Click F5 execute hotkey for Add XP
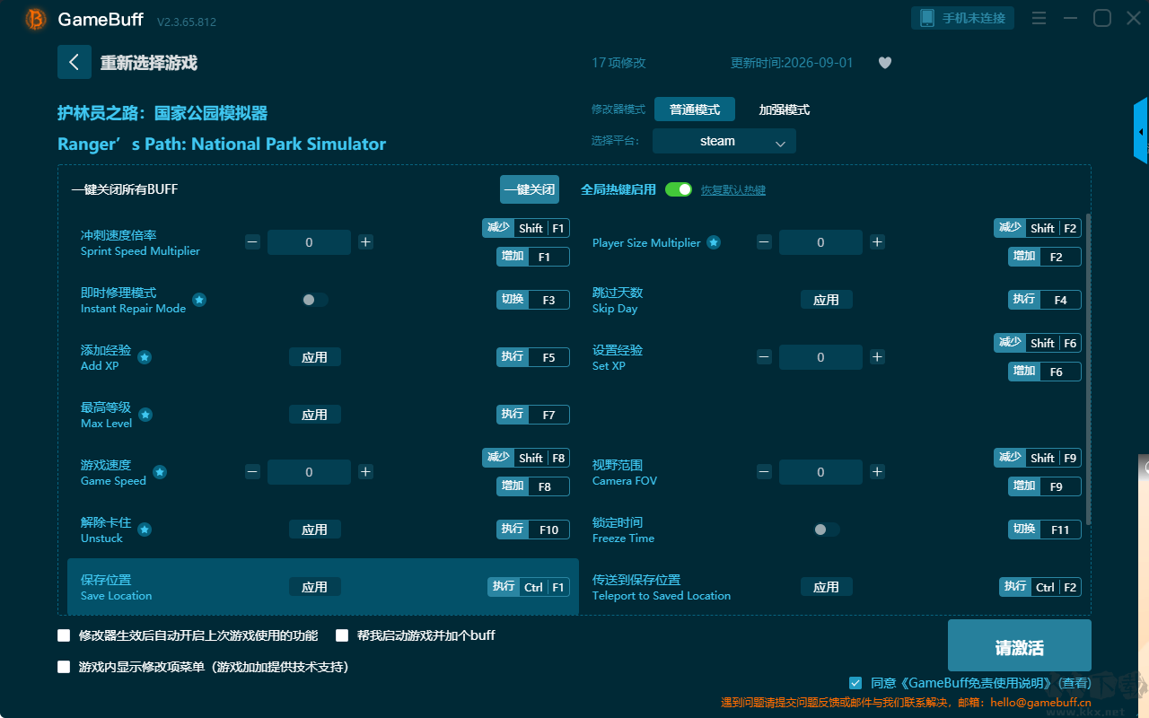Viewport: 1149px width, 718px height. pyautogui.click(x=533, y=357)
